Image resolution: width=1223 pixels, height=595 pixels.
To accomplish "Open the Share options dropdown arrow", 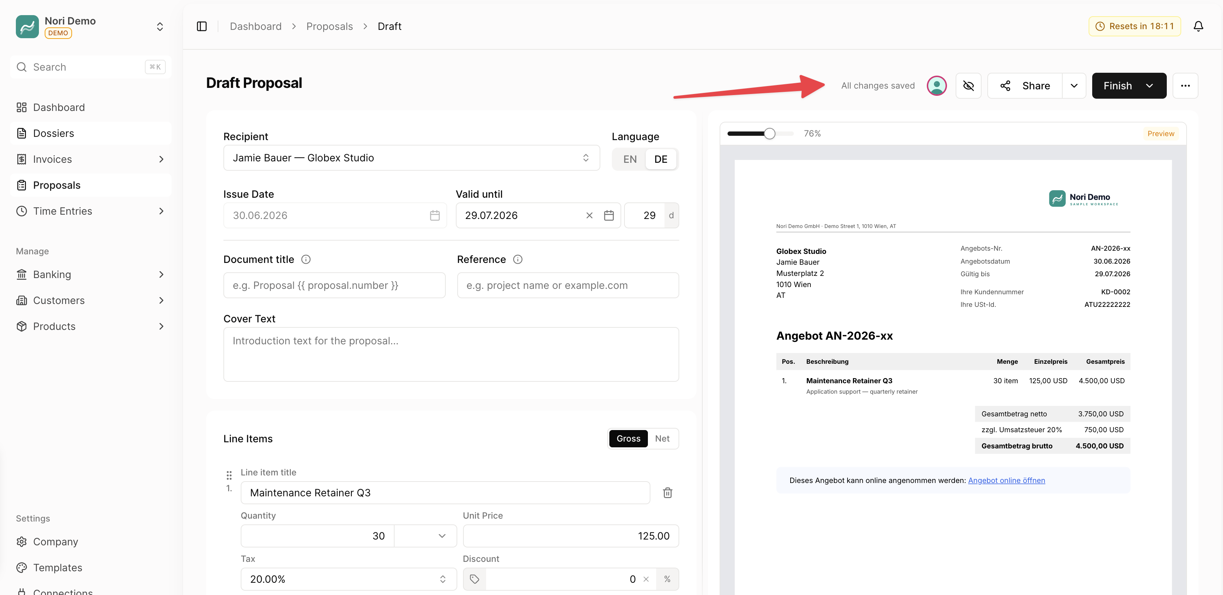I will (x=1074, y=86).
